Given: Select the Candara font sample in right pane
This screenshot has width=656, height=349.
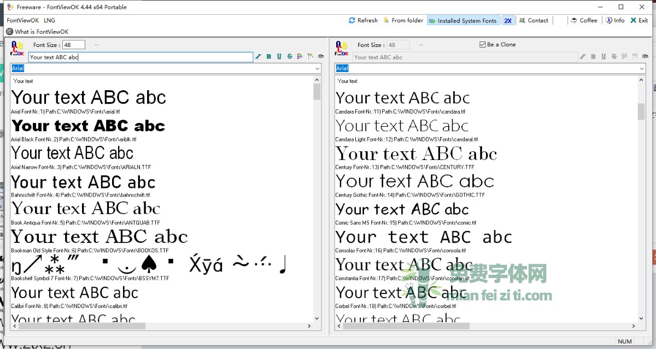Looking at the screenshot, I should 402,98.
